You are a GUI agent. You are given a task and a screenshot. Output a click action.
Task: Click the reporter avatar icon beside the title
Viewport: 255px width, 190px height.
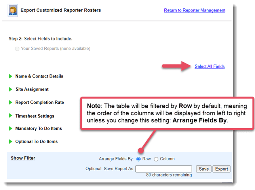tap(13, 11)
